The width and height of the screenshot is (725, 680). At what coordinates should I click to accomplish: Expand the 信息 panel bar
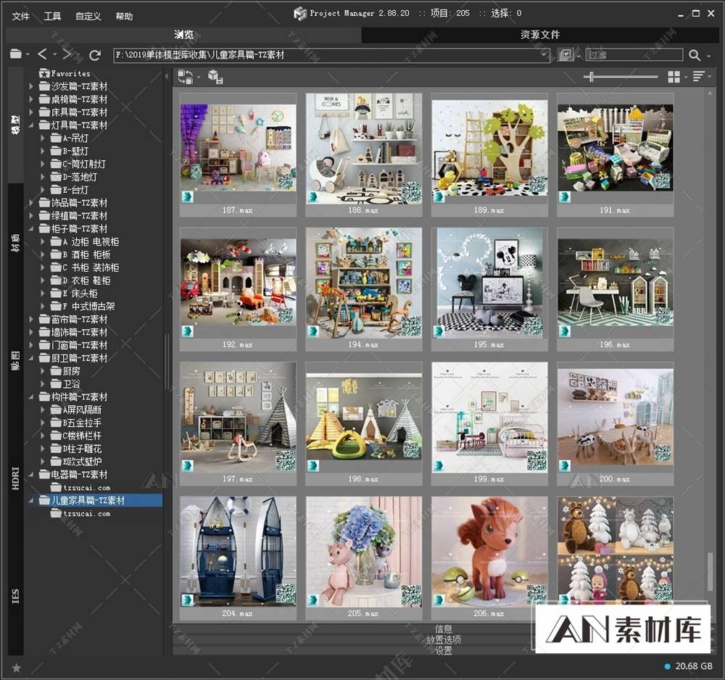pyautogui.click(x=444, y=629)
